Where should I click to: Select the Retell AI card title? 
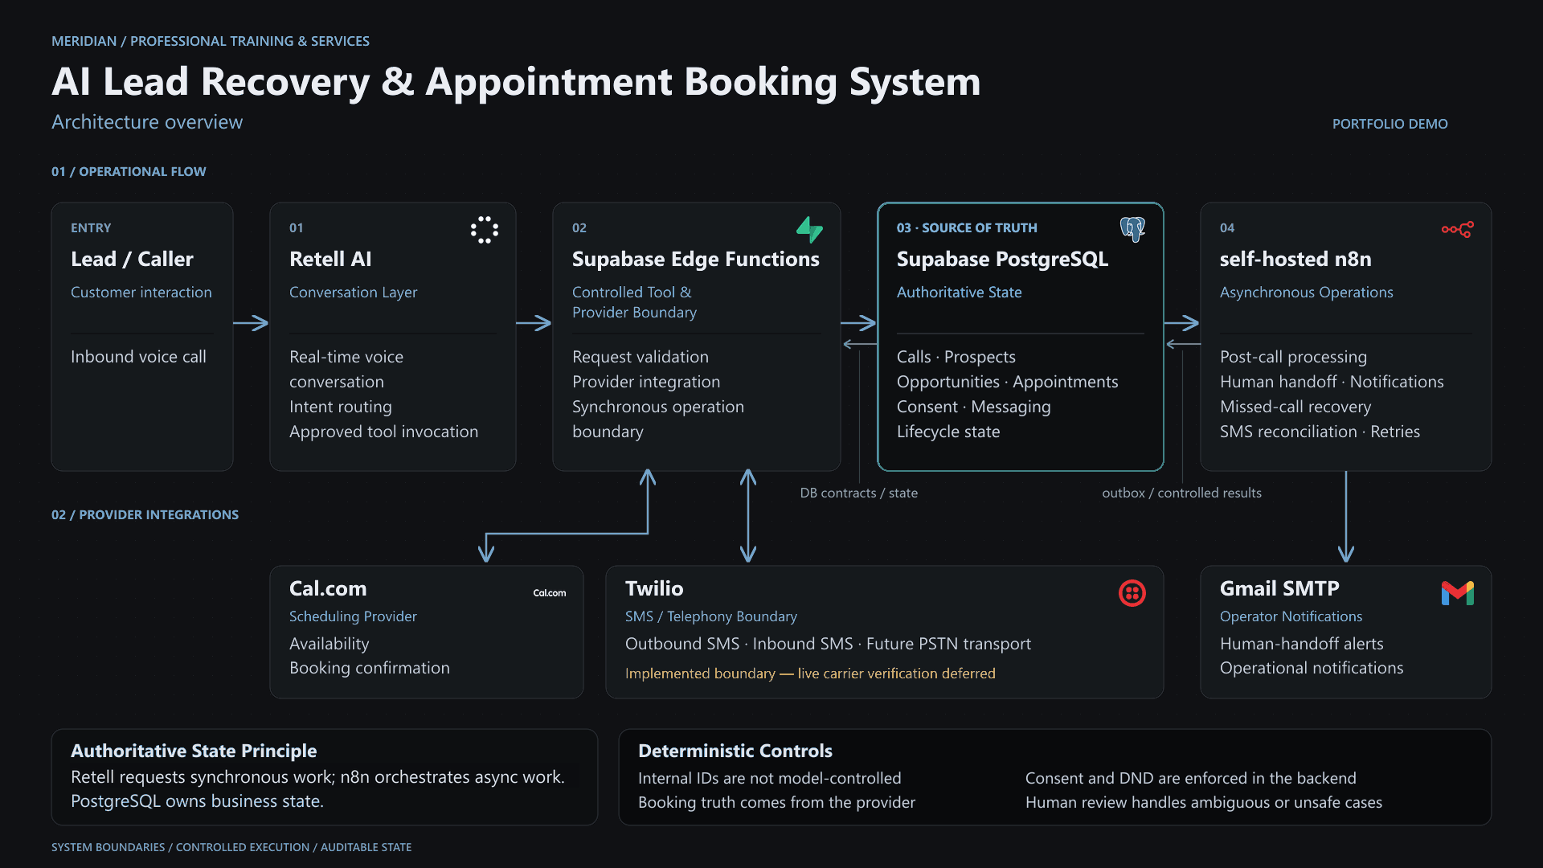pyautogui.click(x=330, y=259)
